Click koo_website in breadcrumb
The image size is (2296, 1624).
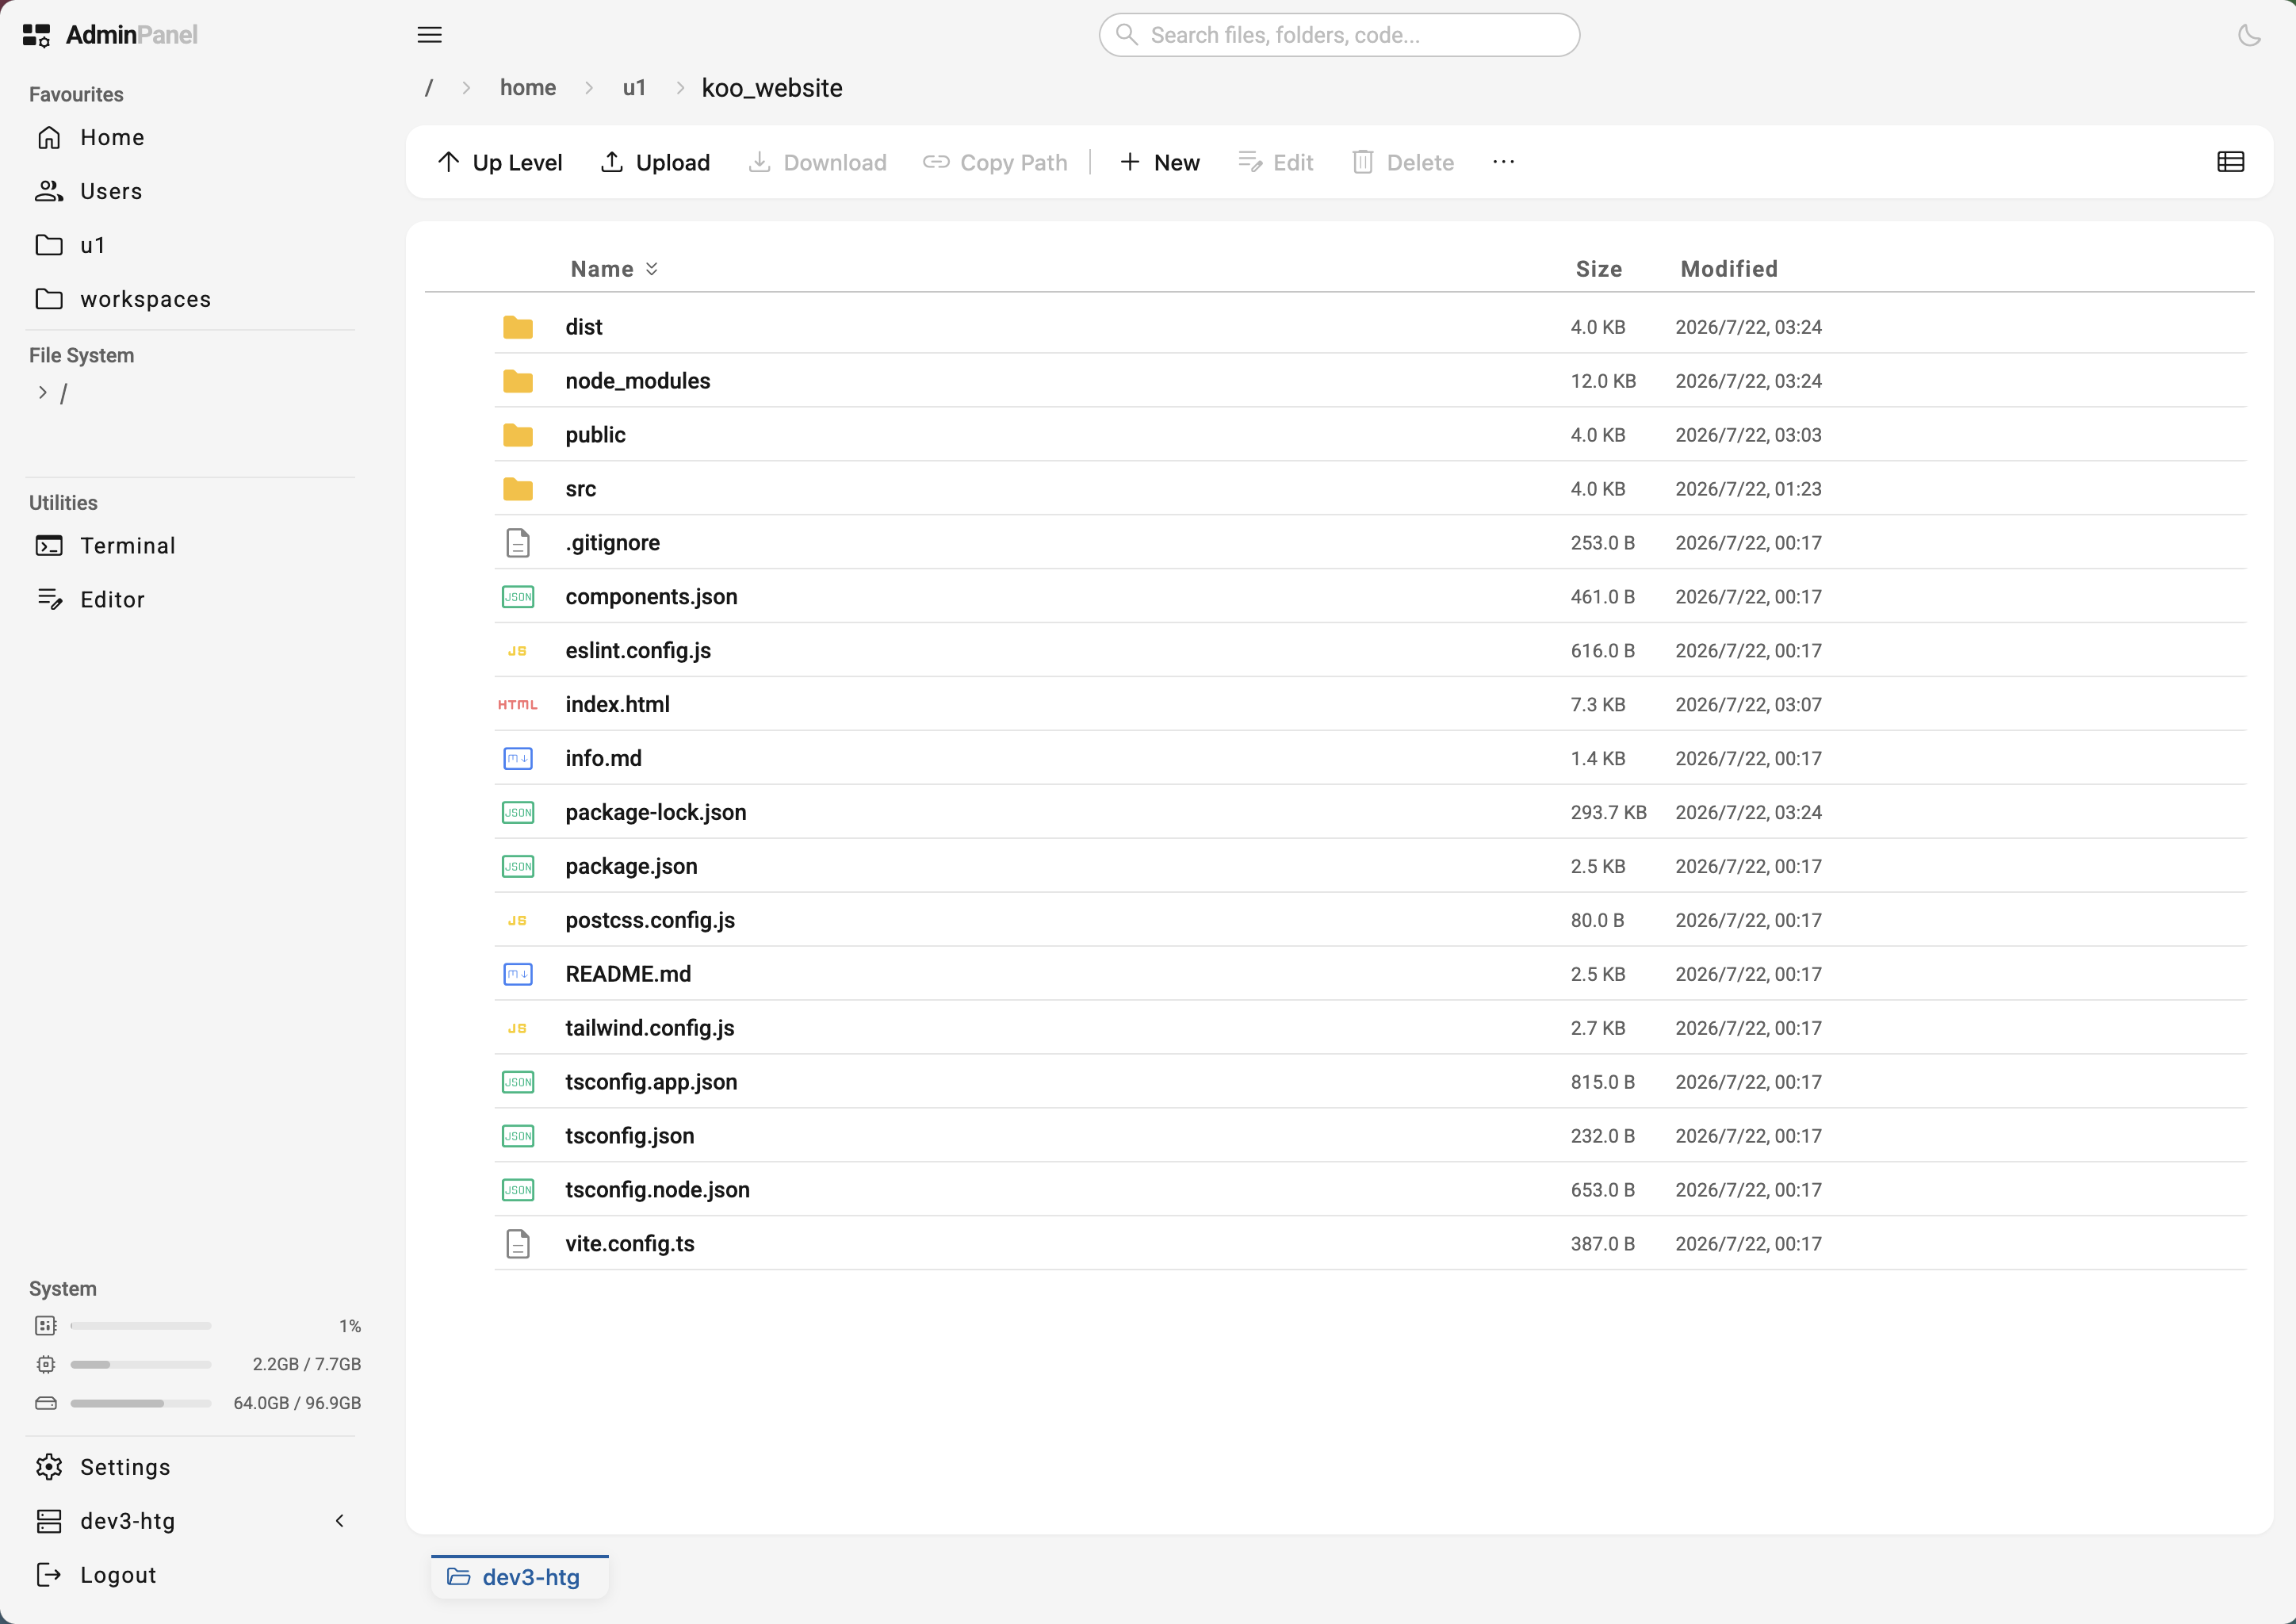point(772,88)
